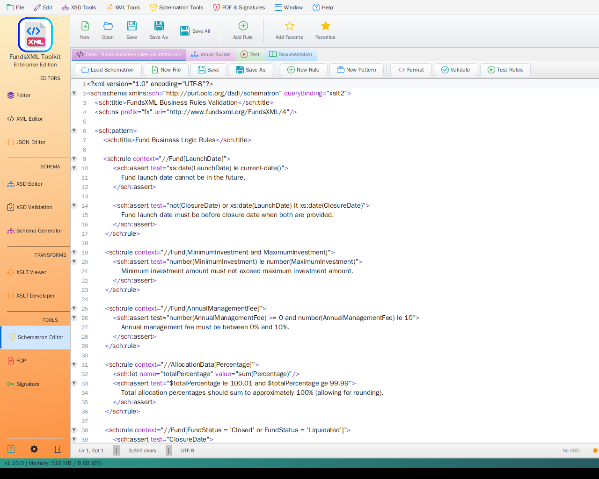Screen dimensions: 599x479
Task: Click the Format button
Action: 411,70
